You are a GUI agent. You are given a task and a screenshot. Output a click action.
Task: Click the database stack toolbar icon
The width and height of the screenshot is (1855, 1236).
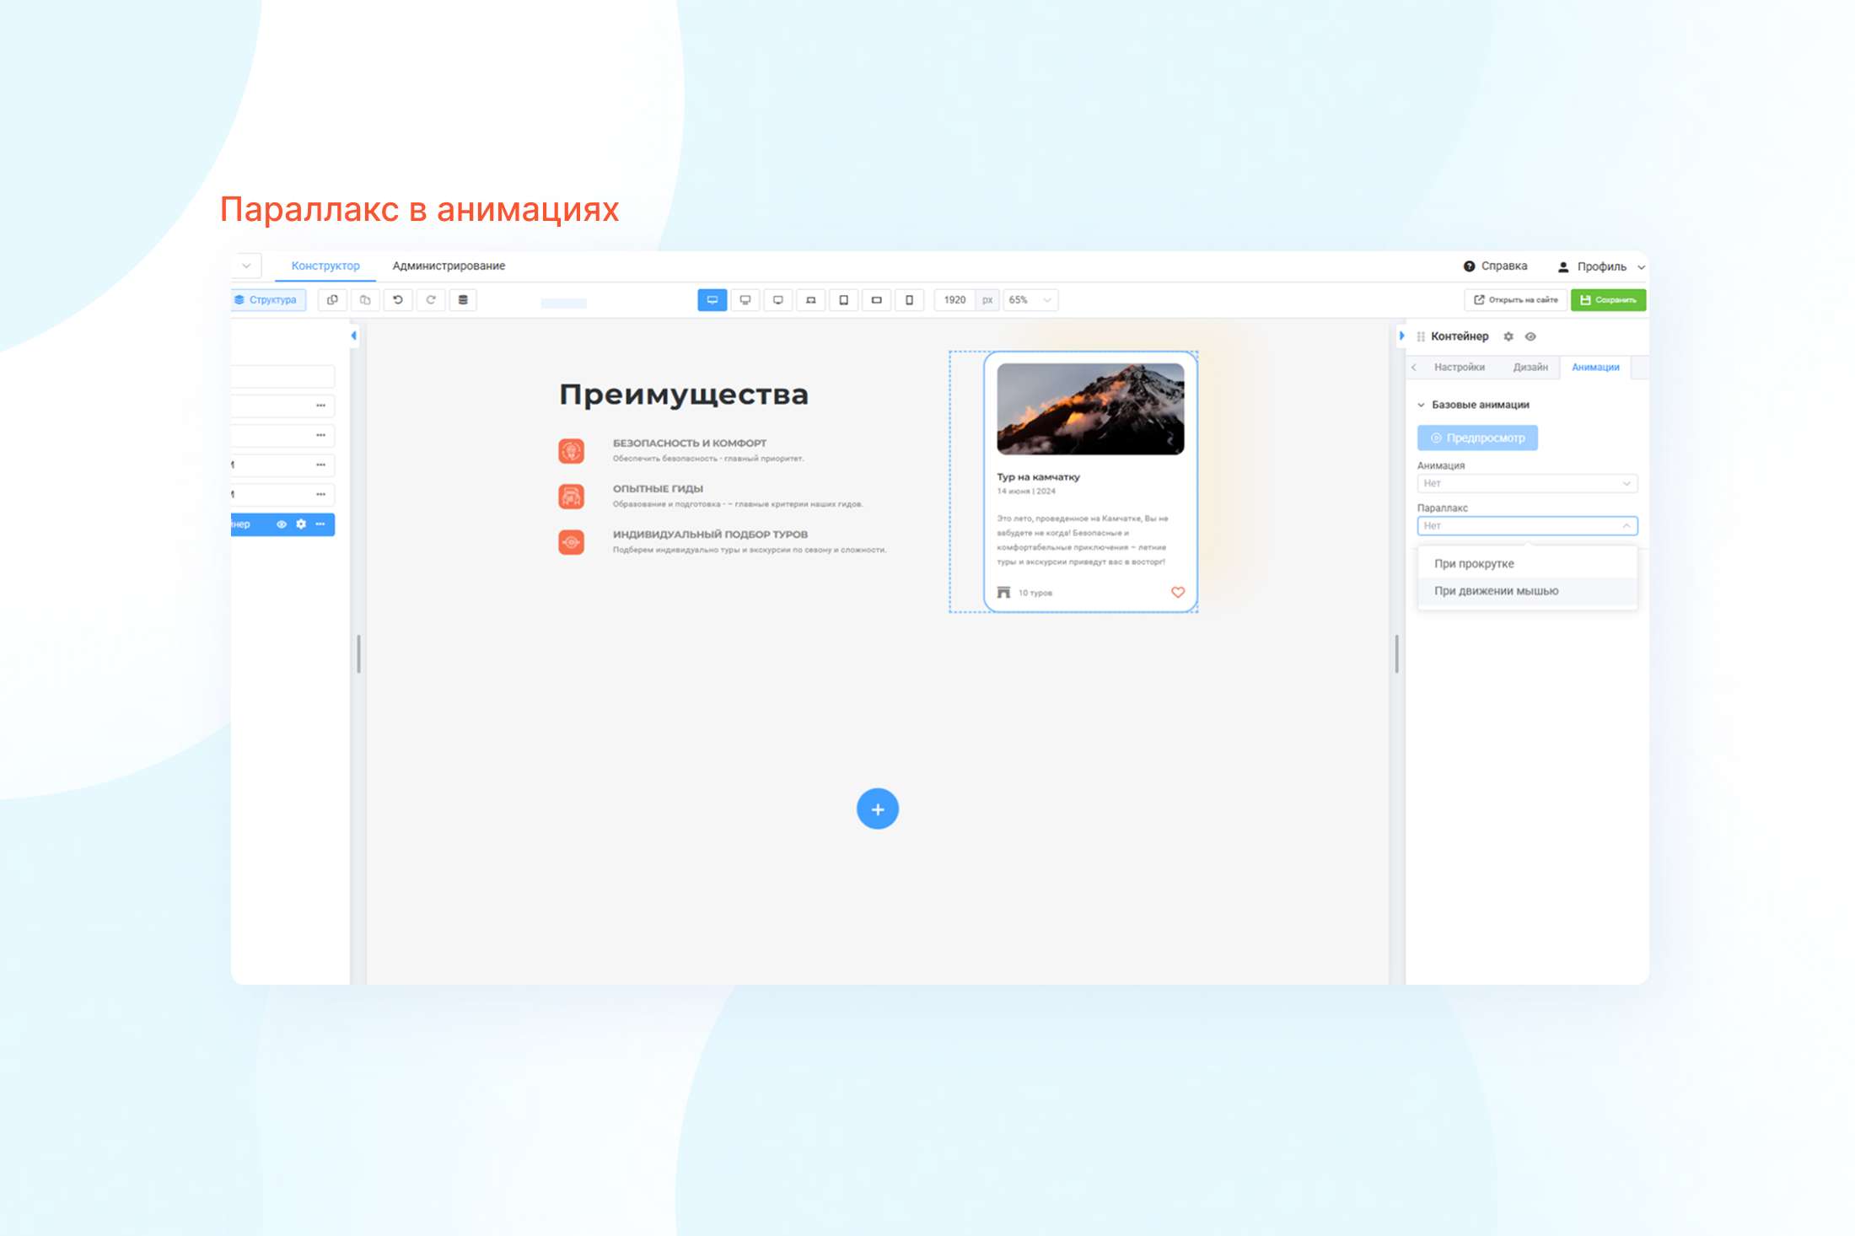click(463, 300)
